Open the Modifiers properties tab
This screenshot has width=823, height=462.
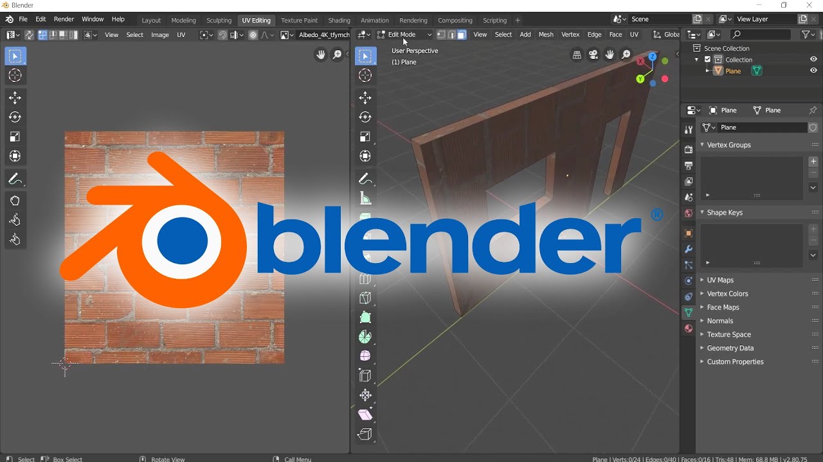pyautogui.click(x=689, y=249)
